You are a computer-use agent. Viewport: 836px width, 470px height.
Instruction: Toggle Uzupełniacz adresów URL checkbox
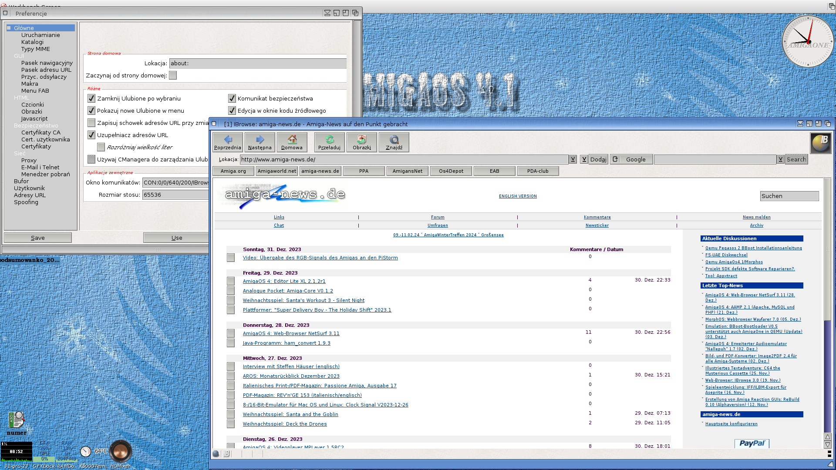point(91,135)
